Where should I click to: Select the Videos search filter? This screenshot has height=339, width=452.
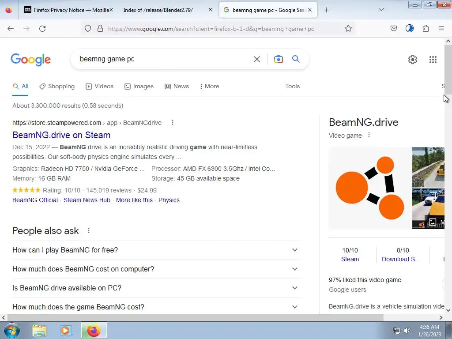99,86
